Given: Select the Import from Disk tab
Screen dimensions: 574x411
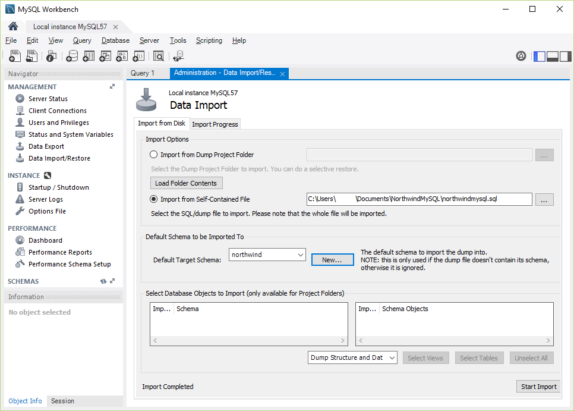Looking at the screenshot, I should click(x=162, y=124).
